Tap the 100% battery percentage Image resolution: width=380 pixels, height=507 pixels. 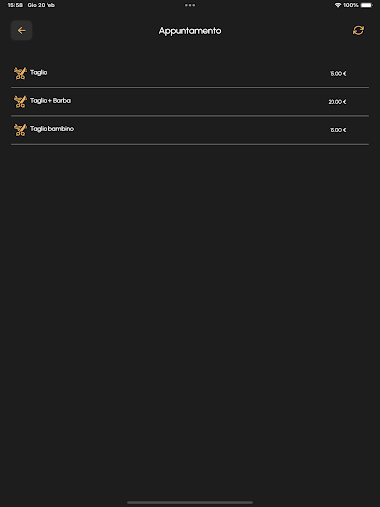(x=351, y=5)
